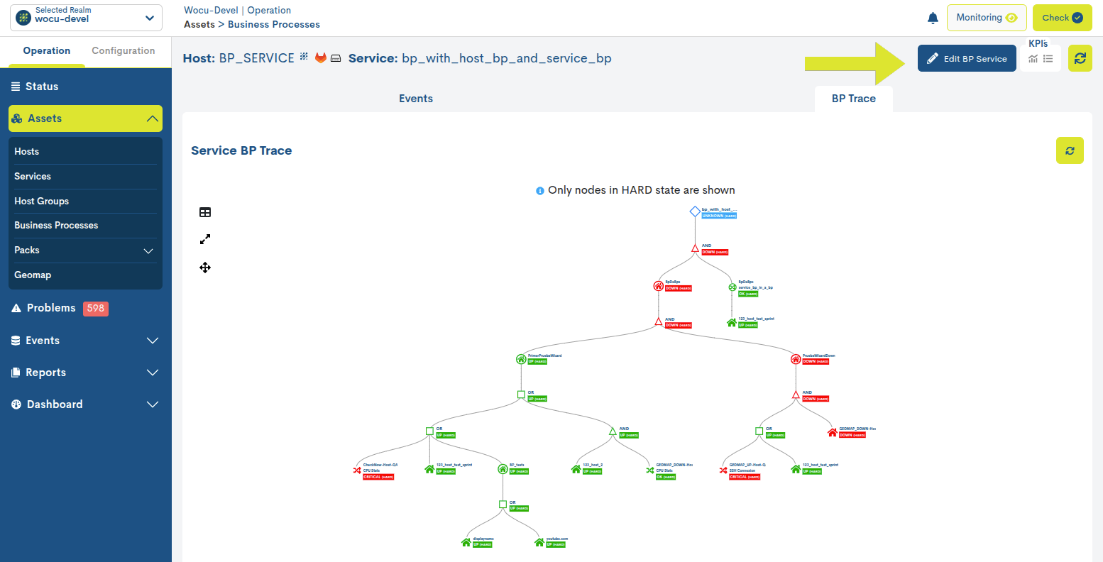
Task: Select the OR square above CheckNow-Host-QA
Action: pyautogui.click(x=429, y=431)
